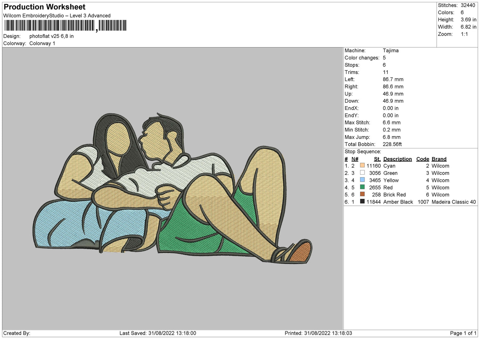Click the Trims value 11
480x339 pixels.
[x=386, y=72]
